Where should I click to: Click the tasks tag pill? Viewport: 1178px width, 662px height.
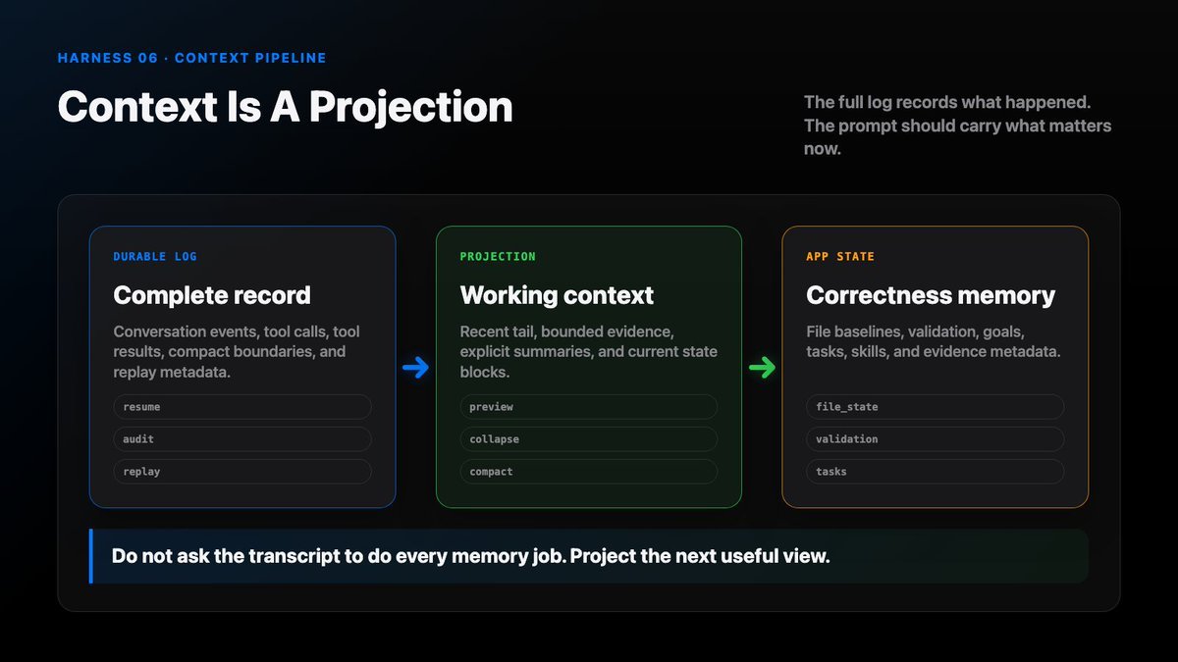pos(936,472)
